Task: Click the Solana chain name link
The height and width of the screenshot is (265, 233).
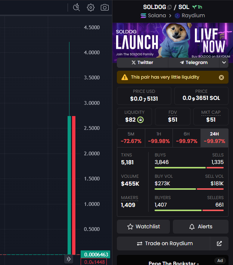Action: click(157, 16)
